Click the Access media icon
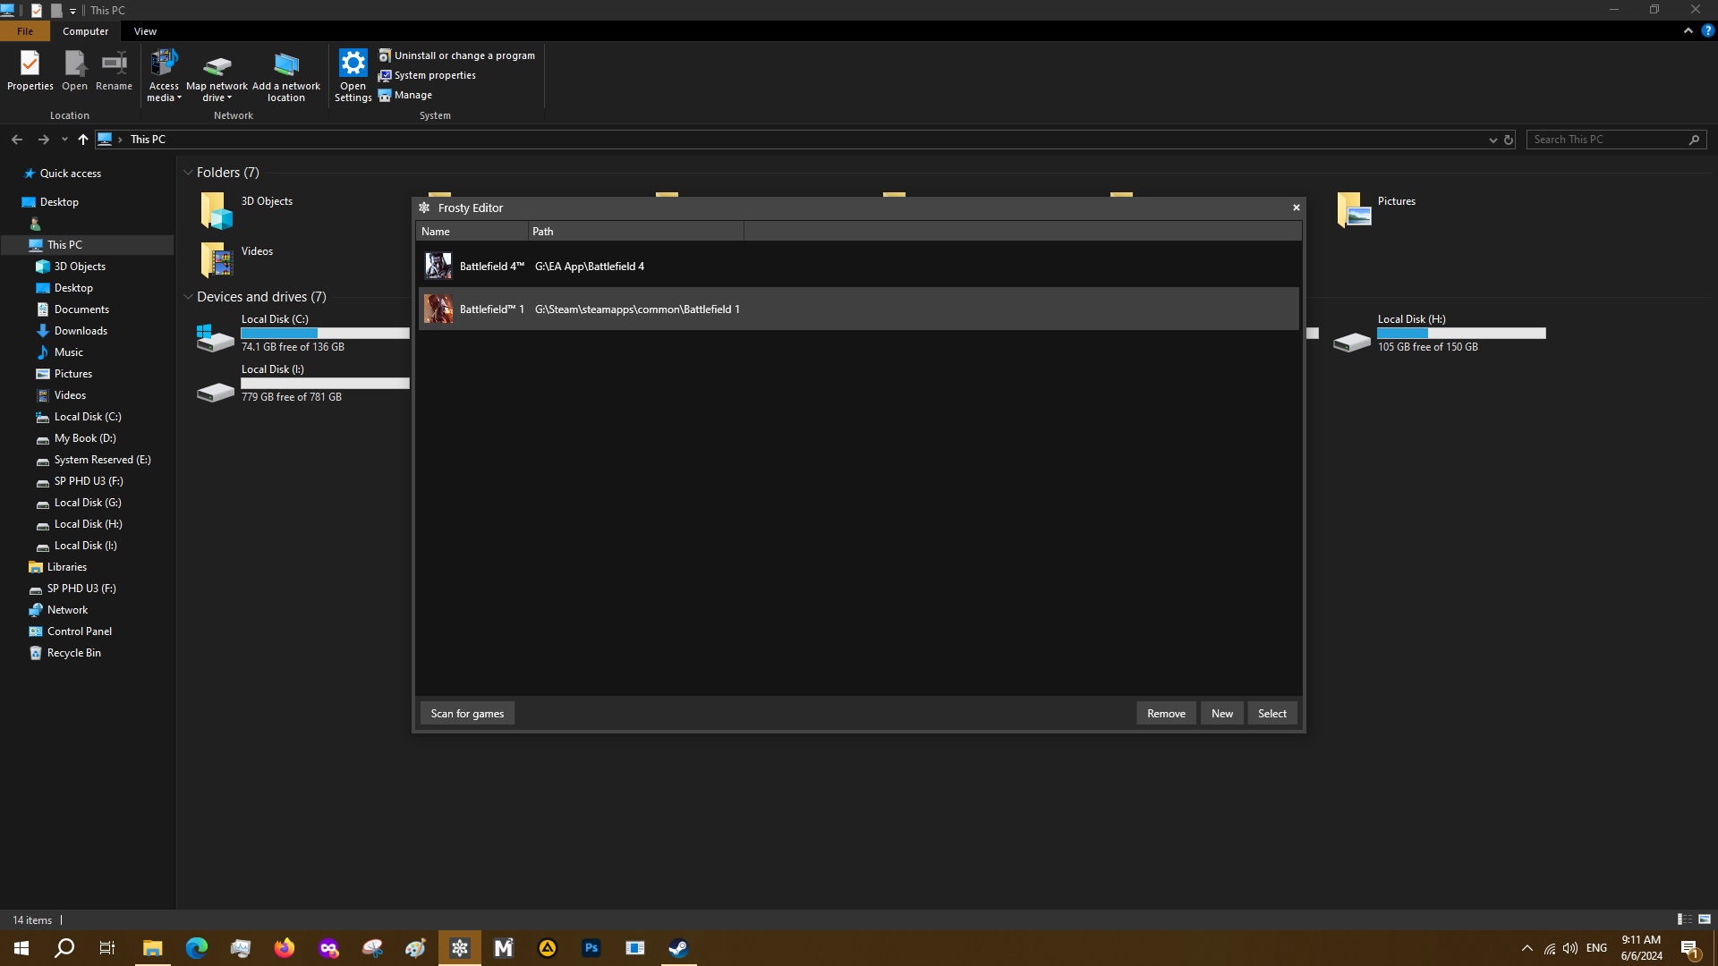Viewport: 1718px width, 966px height. pos(164,64)
